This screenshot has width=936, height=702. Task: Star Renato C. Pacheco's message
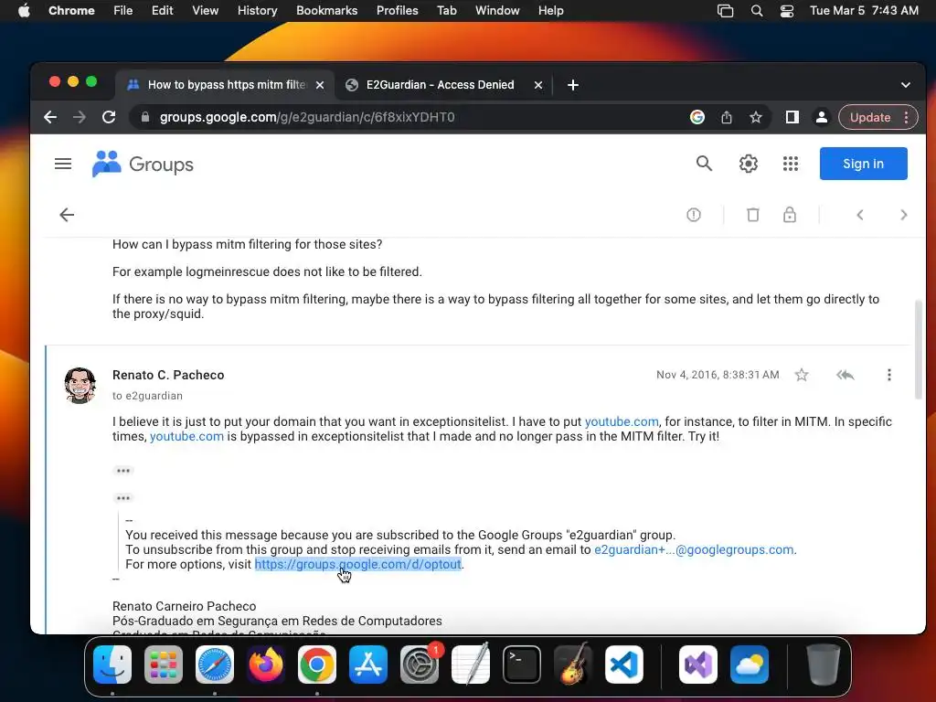[x=801, y=375]
